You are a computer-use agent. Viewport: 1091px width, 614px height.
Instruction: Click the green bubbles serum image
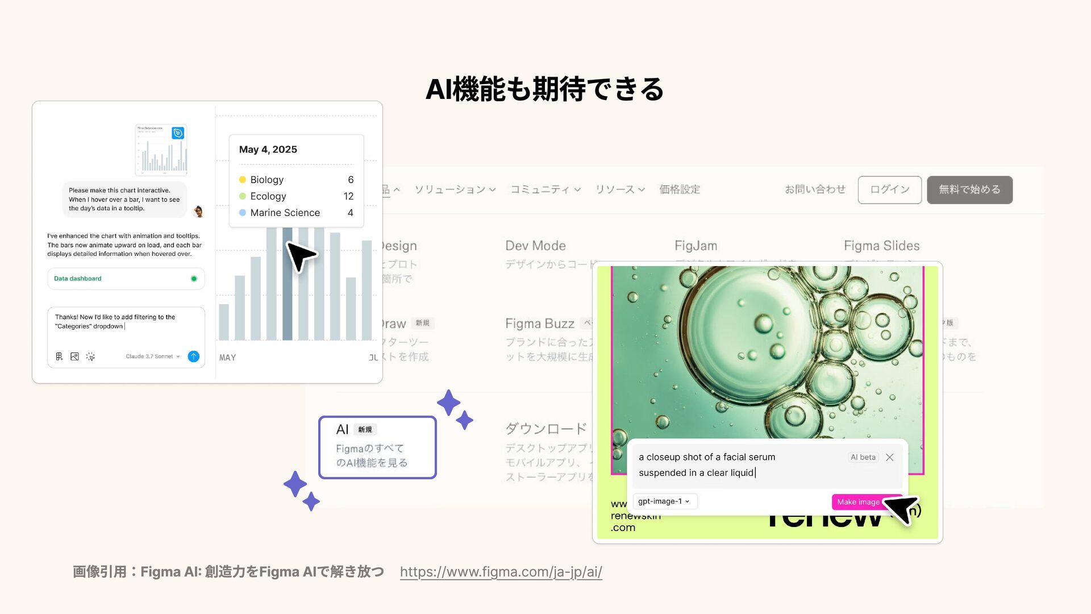[x=767, y=352]
